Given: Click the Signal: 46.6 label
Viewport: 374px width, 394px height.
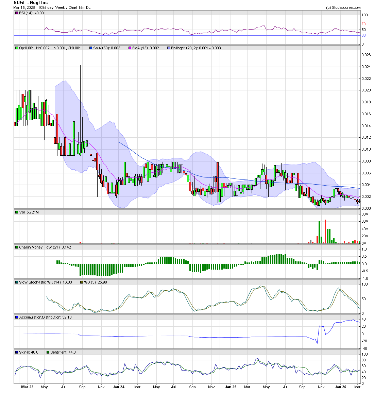Looking at the screenshot, I should (29, 353).
